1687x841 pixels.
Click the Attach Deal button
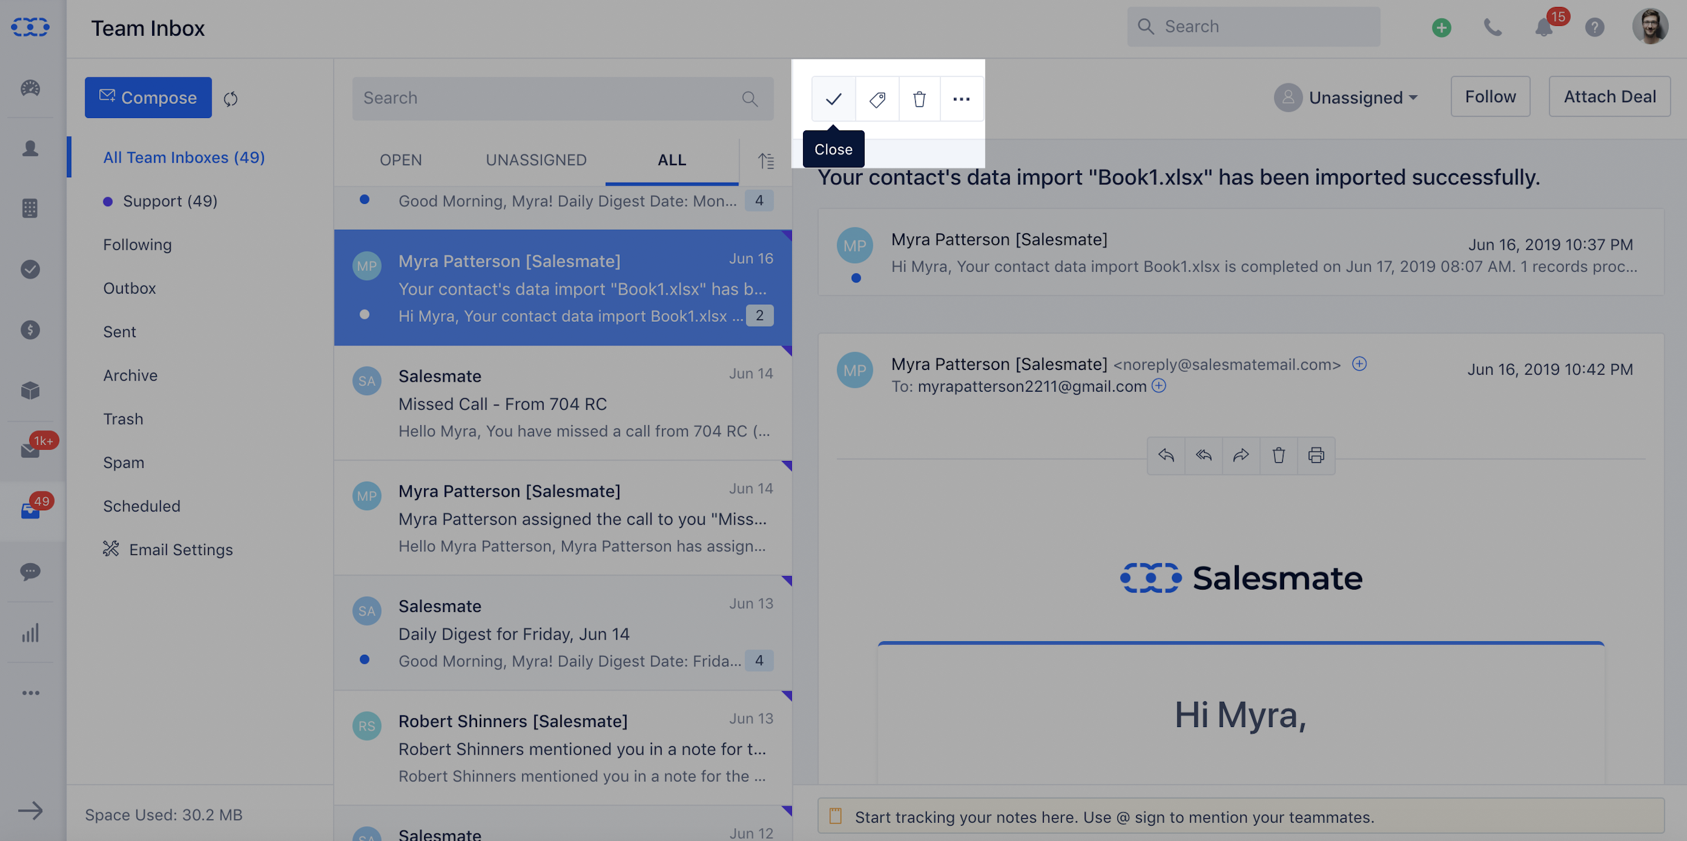(x=1609, y=96)
